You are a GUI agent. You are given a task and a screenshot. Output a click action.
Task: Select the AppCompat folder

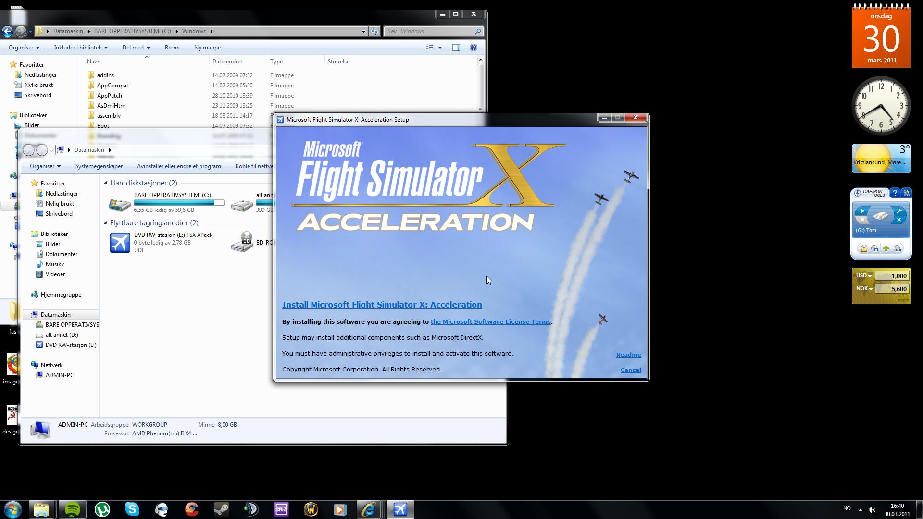[112, 86]
